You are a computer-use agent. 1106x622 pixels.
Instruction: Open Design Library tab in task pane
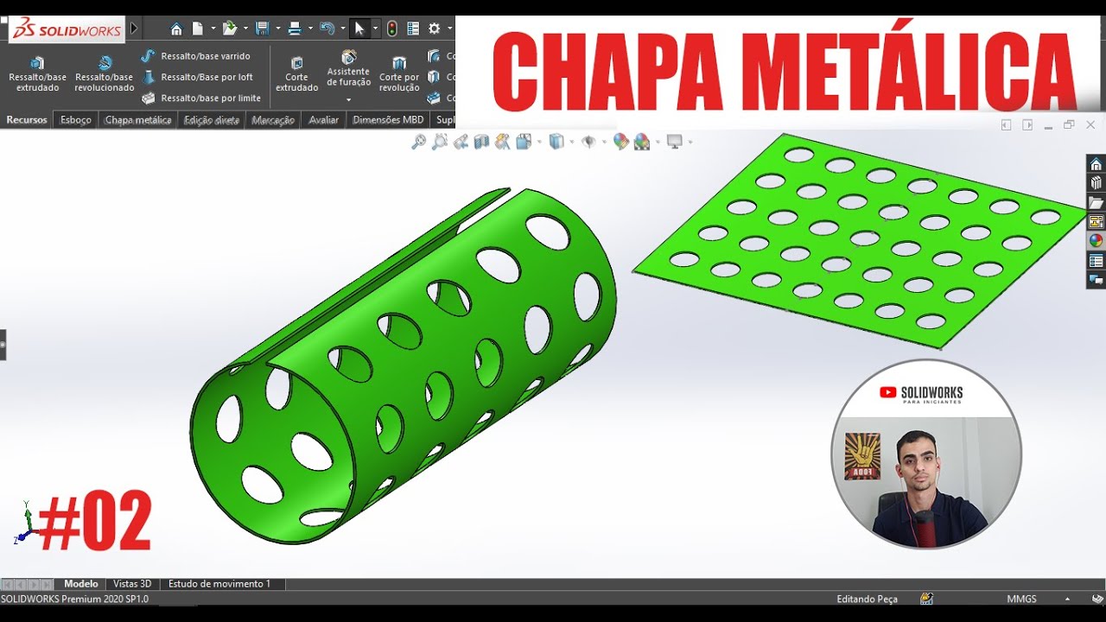point(1096,183)
